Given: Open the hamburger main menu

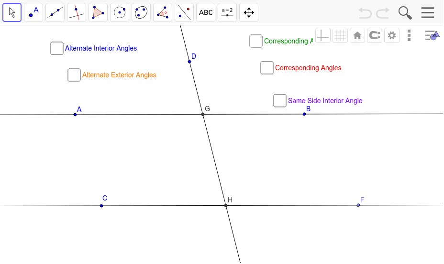Looking at the screenshot, I should (x=428, y=13).
